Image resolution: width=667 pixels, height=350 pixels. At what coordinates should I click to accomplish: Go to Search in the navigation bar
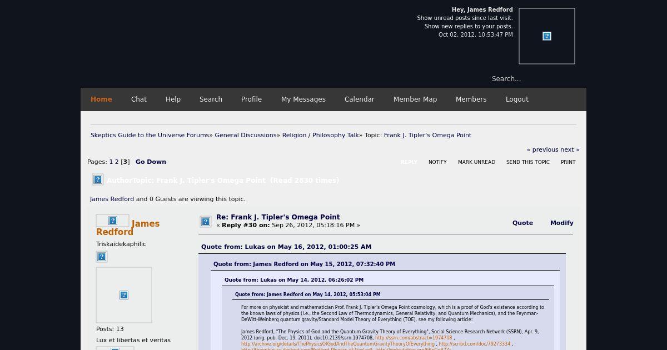tap(211, 99)
